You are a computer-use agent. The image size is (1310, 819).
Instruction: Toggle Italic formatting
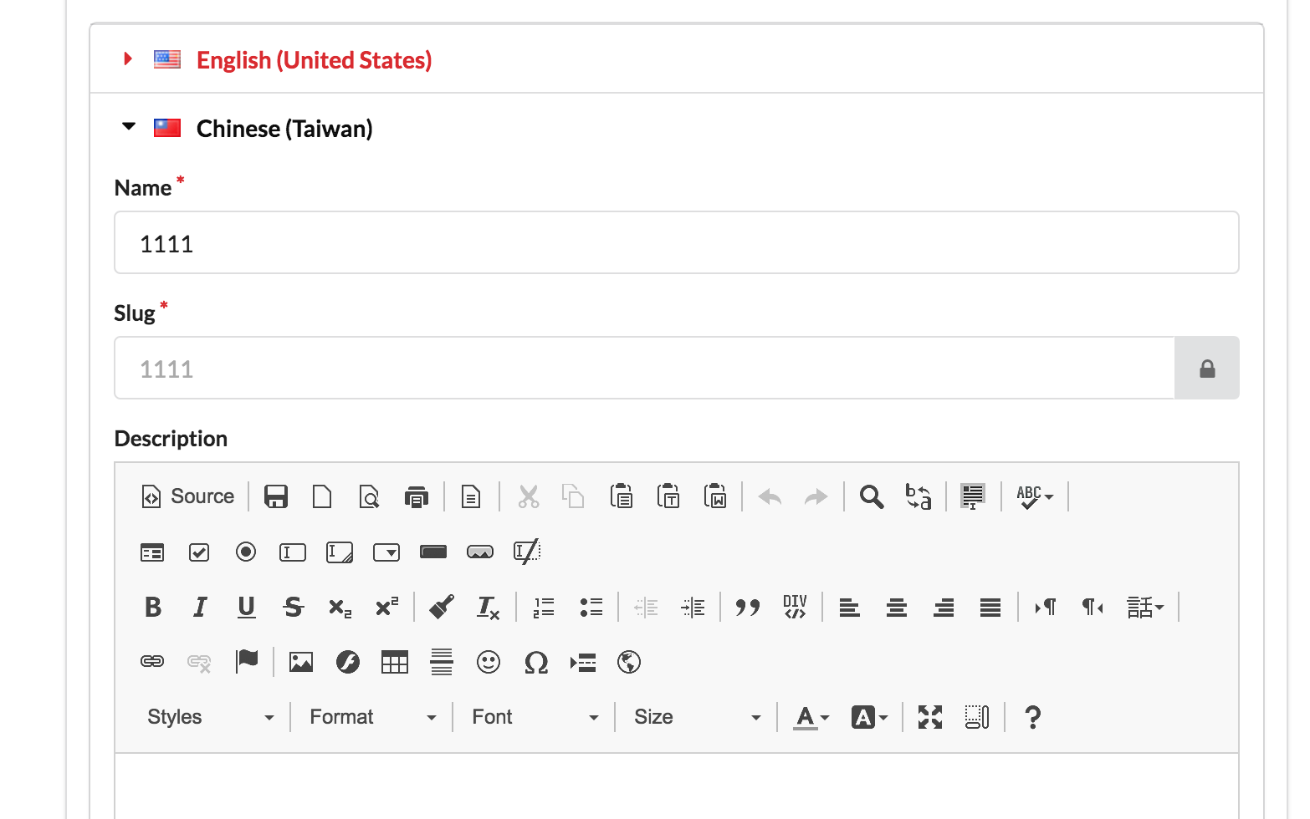199,607
